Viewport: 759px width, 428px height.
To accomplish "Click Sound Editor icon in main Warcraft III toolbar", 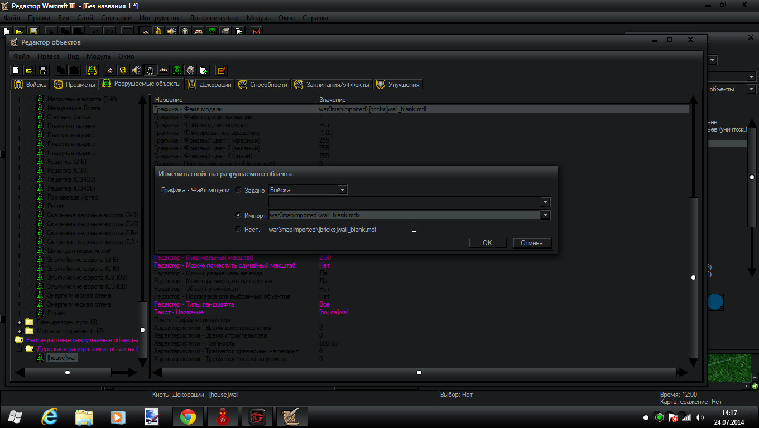I will click(x=172, y=31).
